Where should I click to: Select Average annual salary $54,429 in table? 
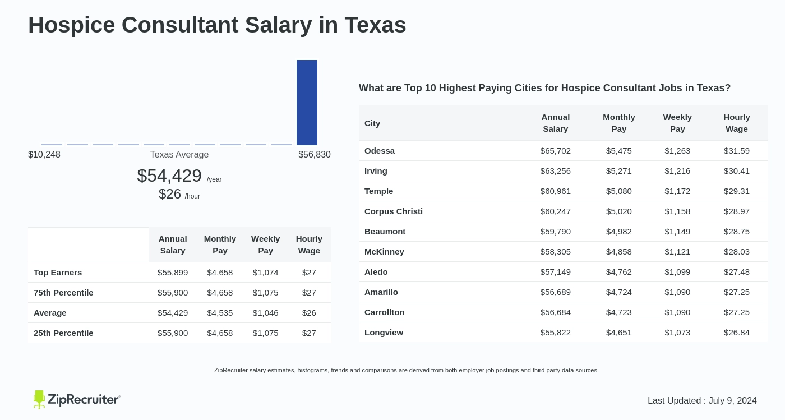pyautogui.click(x=173, y=312)
